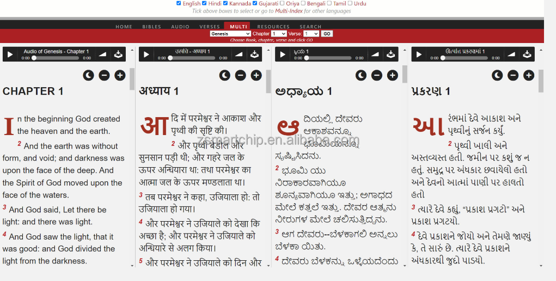The width and height of the screenshot is (556, 281).
Task: Enable the Tamil language checkbox
Action: tap(329, 3)
